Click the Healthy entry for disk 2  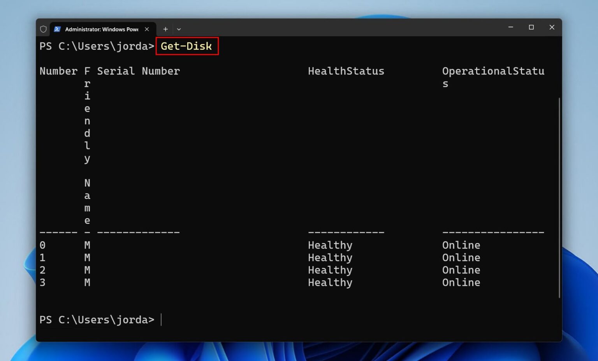tap(330, 270)
